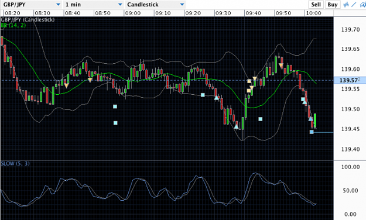The width and height of the screenshot is (366, 220).
Task: Click the current price tag 139.57
Action: 350,80
